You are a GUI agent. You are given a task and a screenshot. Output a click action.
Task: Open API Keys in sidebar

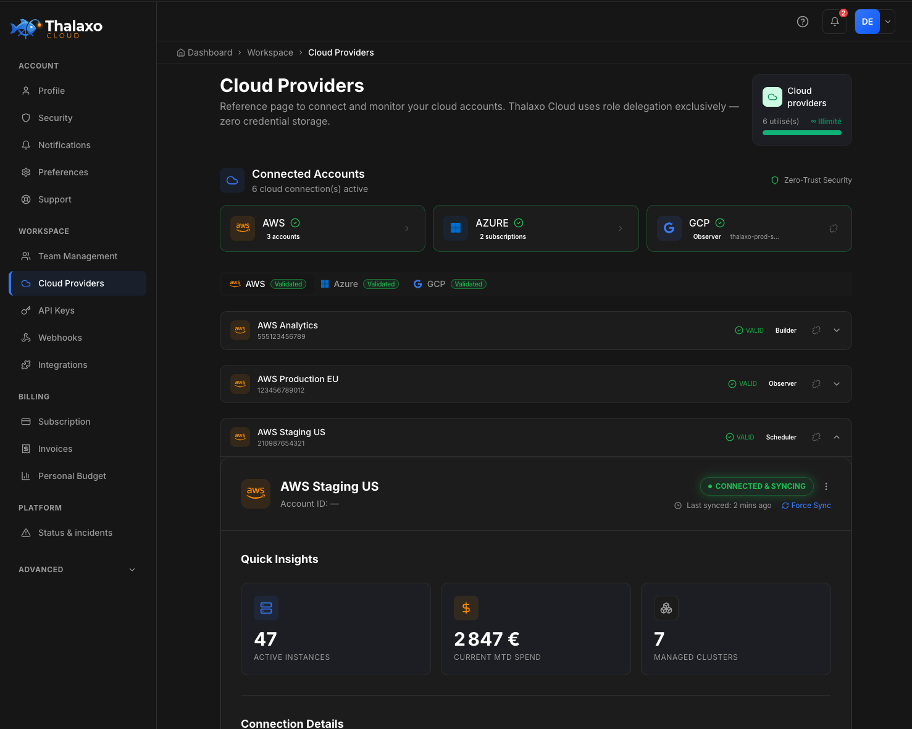[77, 310]
